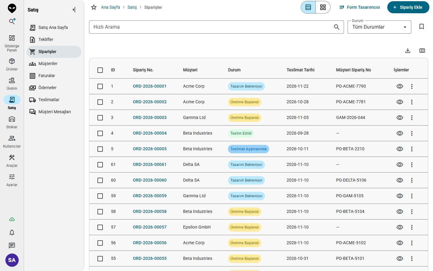The width and height of the screenshot is (433, 271).
Task: Go to Ana Sayfa breadcrumb
Action: (x=110, y=7)
